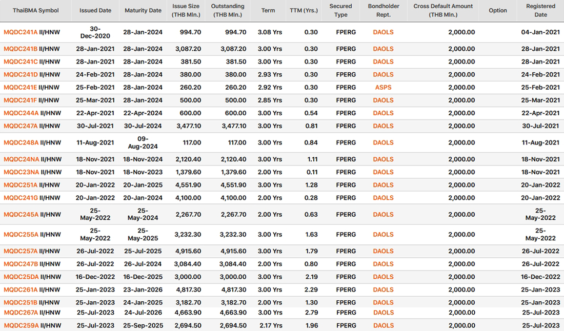Click the Cross Default Amount column header

click(443, 10)
